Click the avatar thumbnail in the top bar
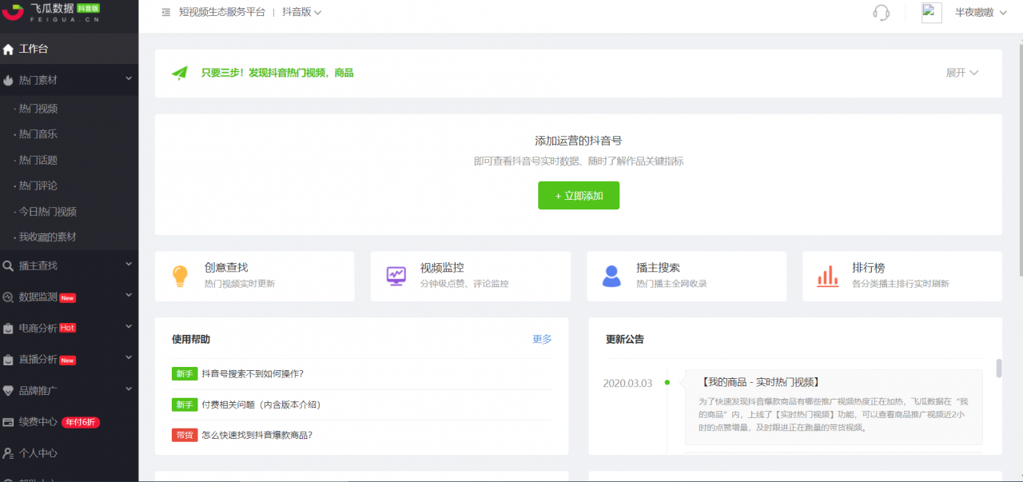Image resolution: width=1023 pixels, height=482 pixels. 931,13
